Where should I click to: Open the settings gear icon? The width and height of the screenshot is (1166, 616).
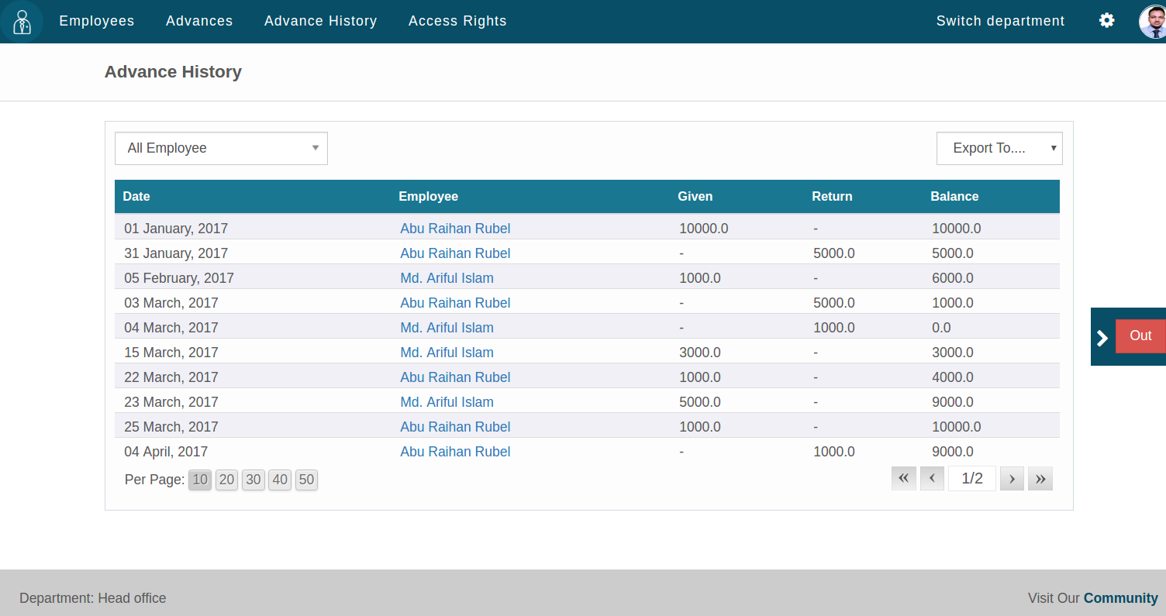pos(1106,21)
